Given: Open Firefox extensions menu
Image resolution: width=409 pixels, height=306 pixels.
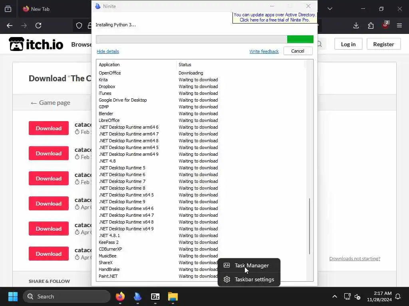Looking at the screenshot, I should [371, 25].
